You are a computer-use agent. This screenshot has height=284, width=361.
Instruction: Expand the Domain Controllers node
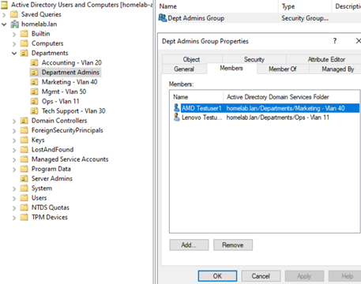click(x=14, y=121)
